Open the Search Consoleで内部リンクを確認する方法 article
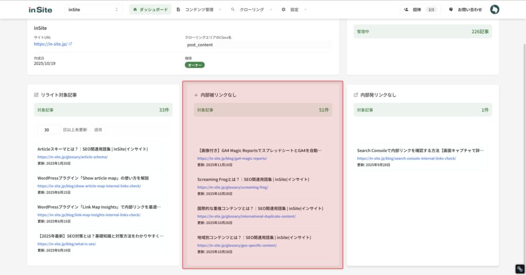This screenshot has height=275, width=526. [x=420, y=151]
